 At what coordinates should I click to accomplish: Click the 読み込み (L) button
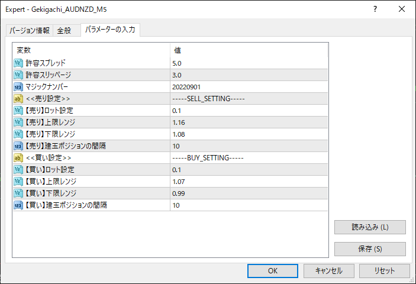point(370,227)
